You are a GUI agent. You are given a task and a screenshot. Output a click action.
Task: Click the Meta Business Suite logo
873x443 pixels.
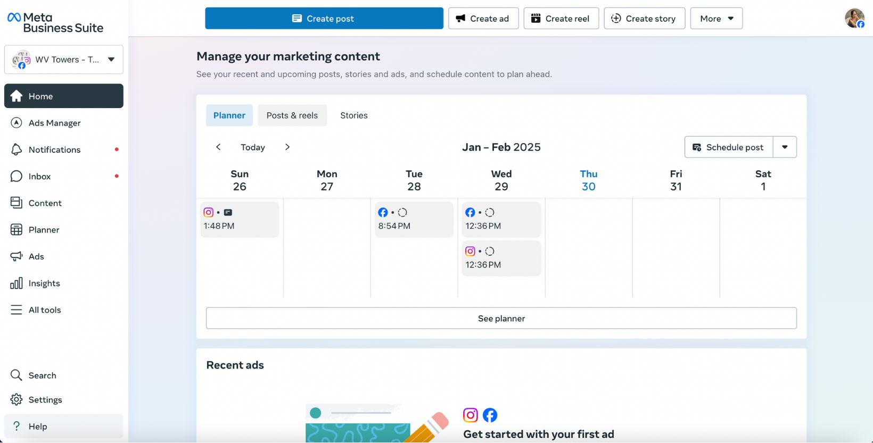[55, 22]
